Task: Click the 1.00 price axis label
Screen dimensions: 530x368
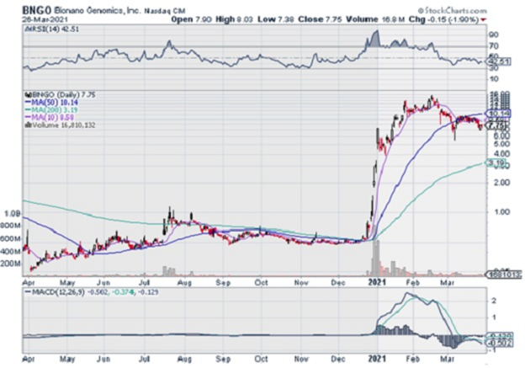Action: tap(501, 212)
